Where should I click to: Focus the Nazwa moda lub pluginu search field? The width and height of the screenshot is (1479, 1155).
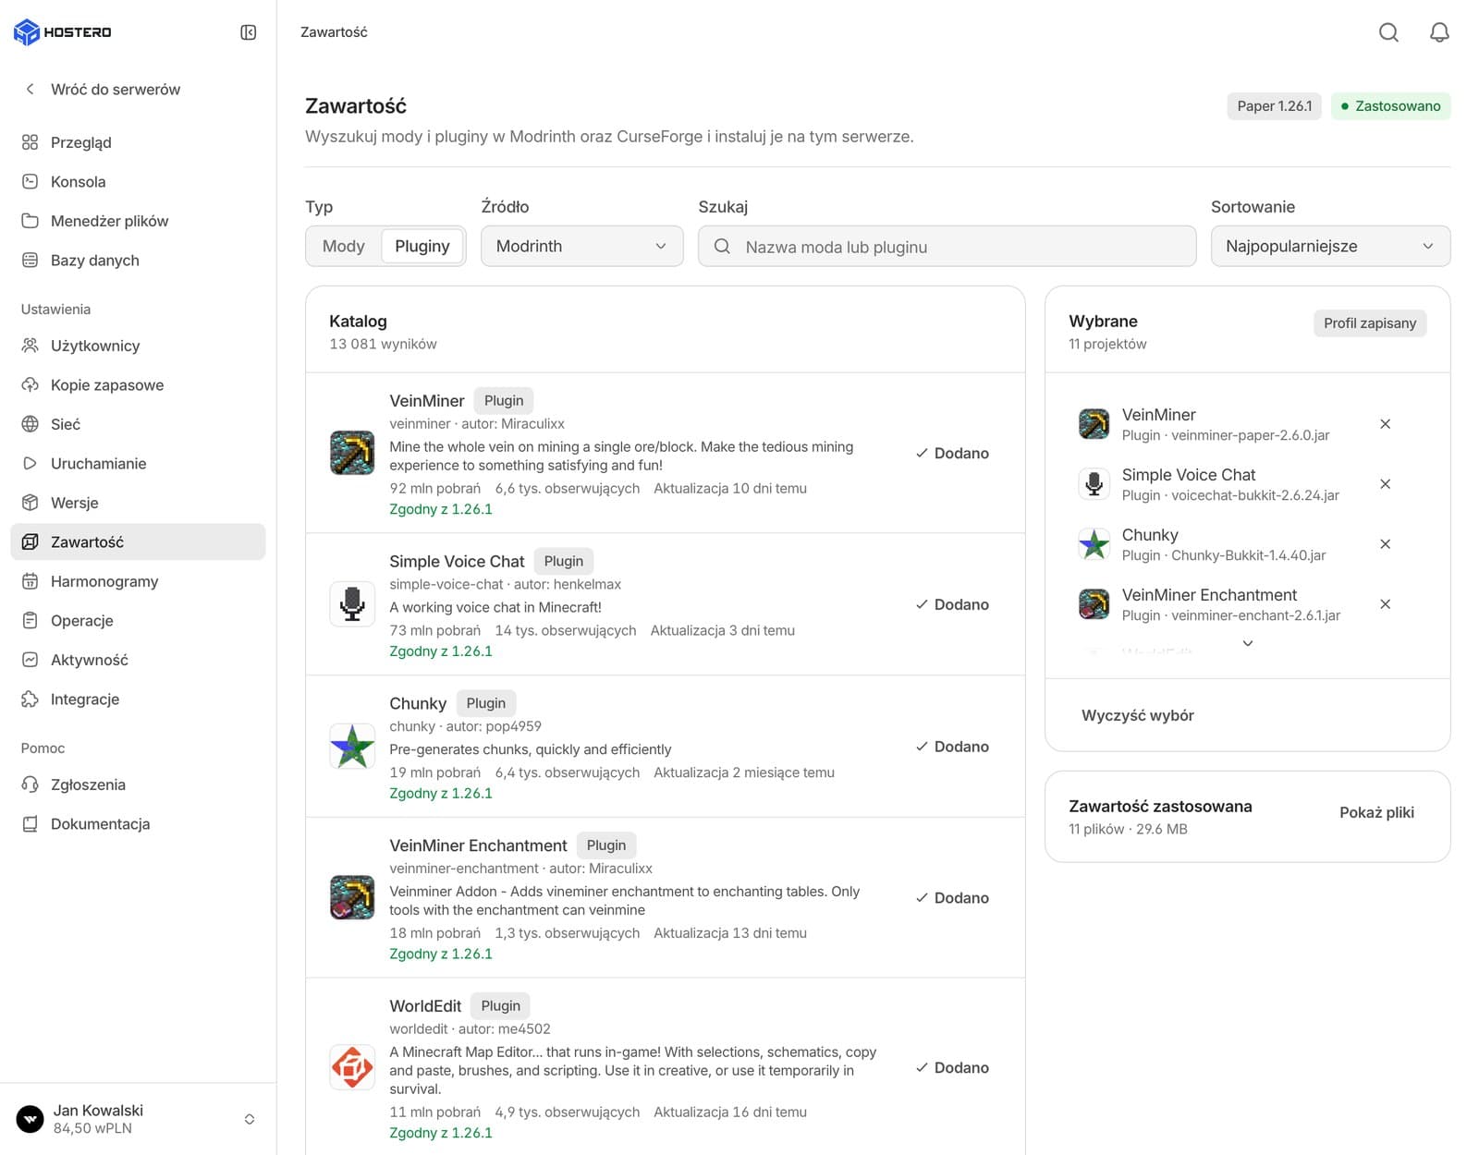click(x=947, y=247)
